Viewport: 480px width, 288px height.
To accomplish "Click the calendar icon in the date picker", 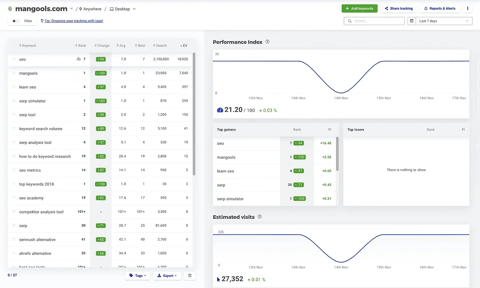I will coord(412,21).
